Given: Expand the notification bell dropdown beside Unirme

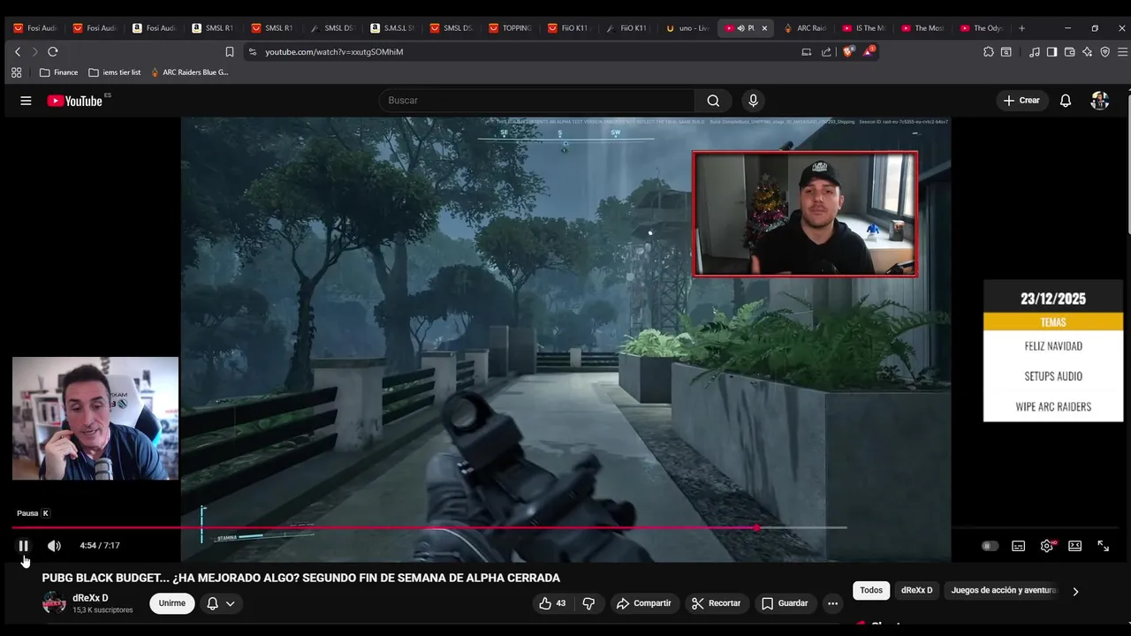Looking at the screenshot, I should 221,603.
